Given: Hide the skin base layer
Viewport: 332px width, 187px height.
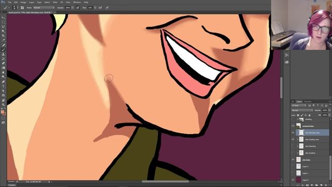Looking at the screenshot, I should pos(293,160).
